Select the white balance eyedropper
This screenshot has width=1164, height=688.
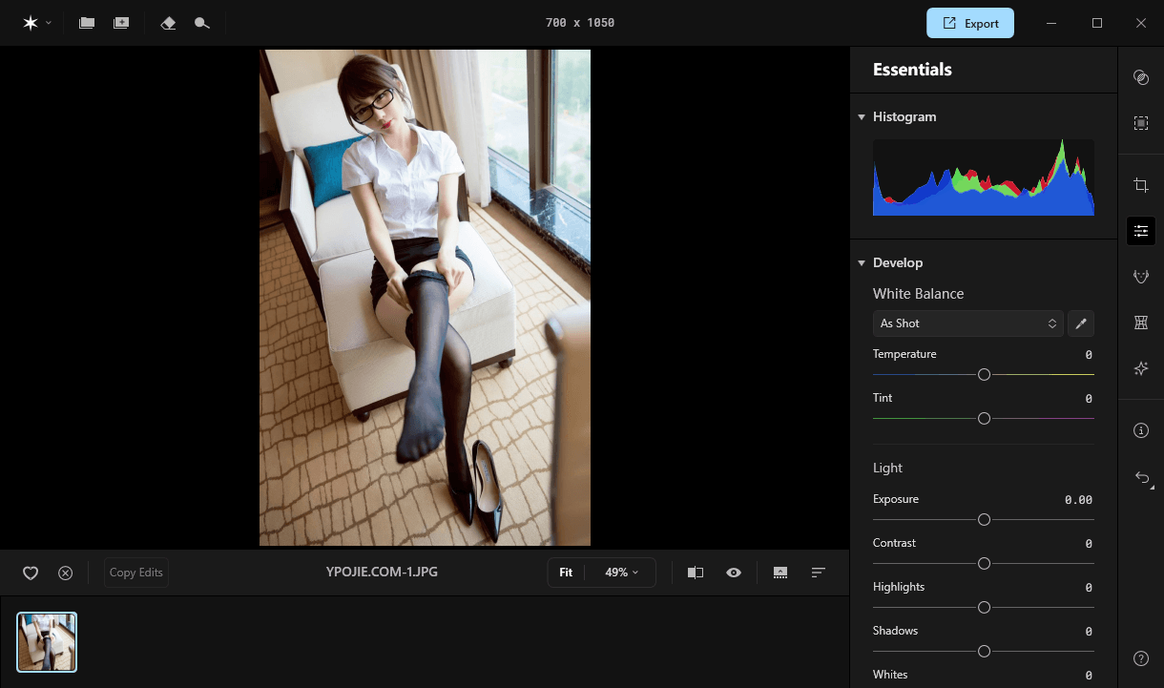1081,323
